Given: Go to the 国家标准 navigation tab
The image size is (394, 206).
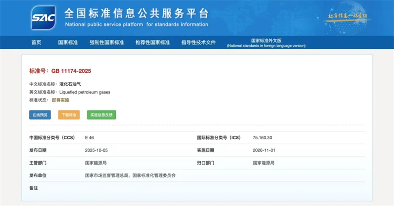Looking at the screenshot, I should (x=68, y=42).
